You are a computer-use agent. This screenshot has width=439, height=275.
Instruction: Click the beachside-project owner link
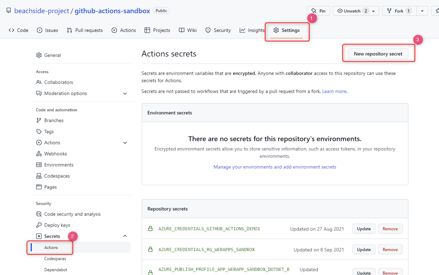42,11
